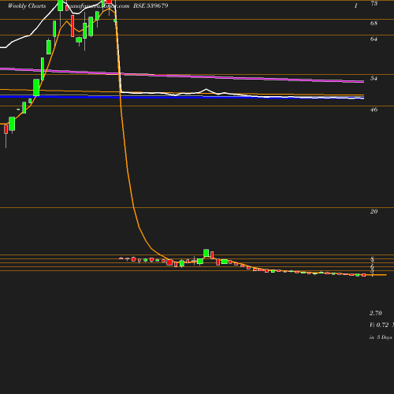Click the 46 price axis label
The width and height of the screenshot is (394, 394).
374,110
